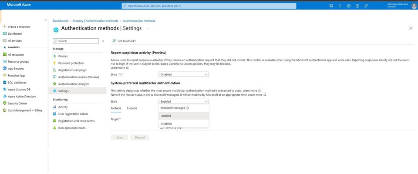This screenshot has height=174, width=418.
Task: Open Security Center in sidebar
Action: click(x=17, y=104)
